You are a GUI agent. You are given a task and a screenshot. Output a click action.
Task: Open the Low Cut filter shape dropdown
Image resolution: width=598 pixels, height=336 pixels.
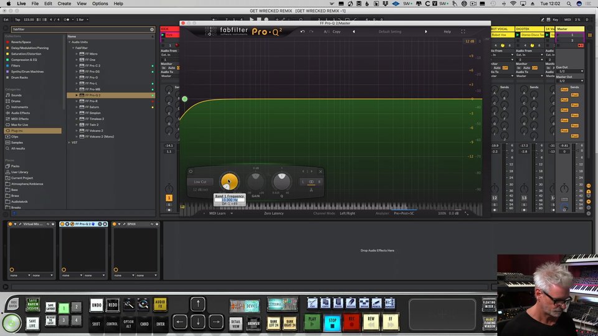tap(200, 182)
